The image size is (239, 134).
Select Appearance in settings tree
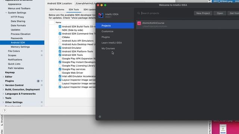[x=15, y=4]
